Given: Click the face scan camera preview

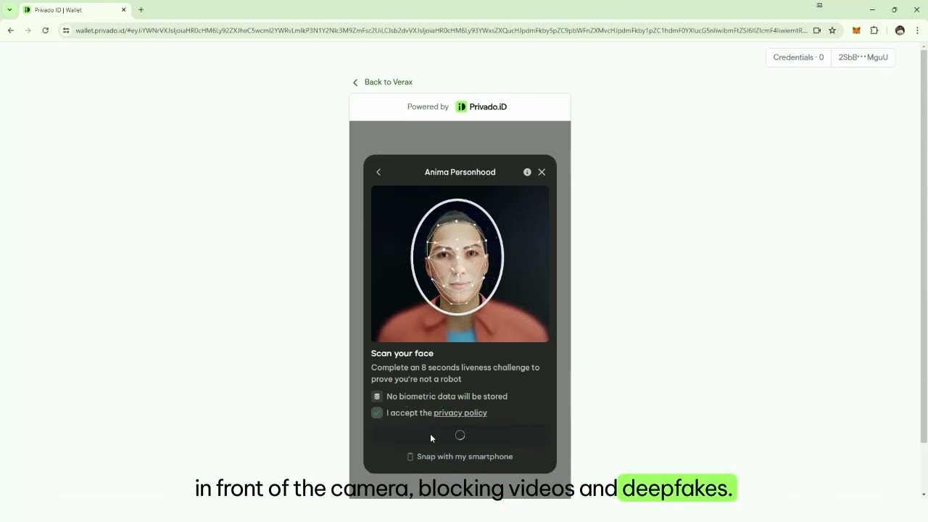Looking at the screenshot, I should (460, 264).
